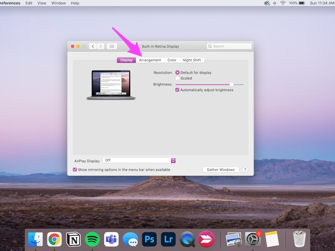
Task: Open System Preferences from the Dock
Action: click(252, 239)
